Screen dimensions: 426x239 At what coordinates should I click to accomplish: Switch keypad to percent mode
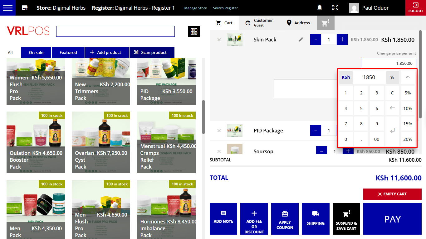click(392, 77)
